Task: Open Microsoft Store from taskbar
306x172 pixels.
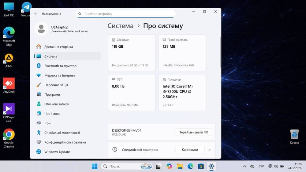Action: [201, 166]
